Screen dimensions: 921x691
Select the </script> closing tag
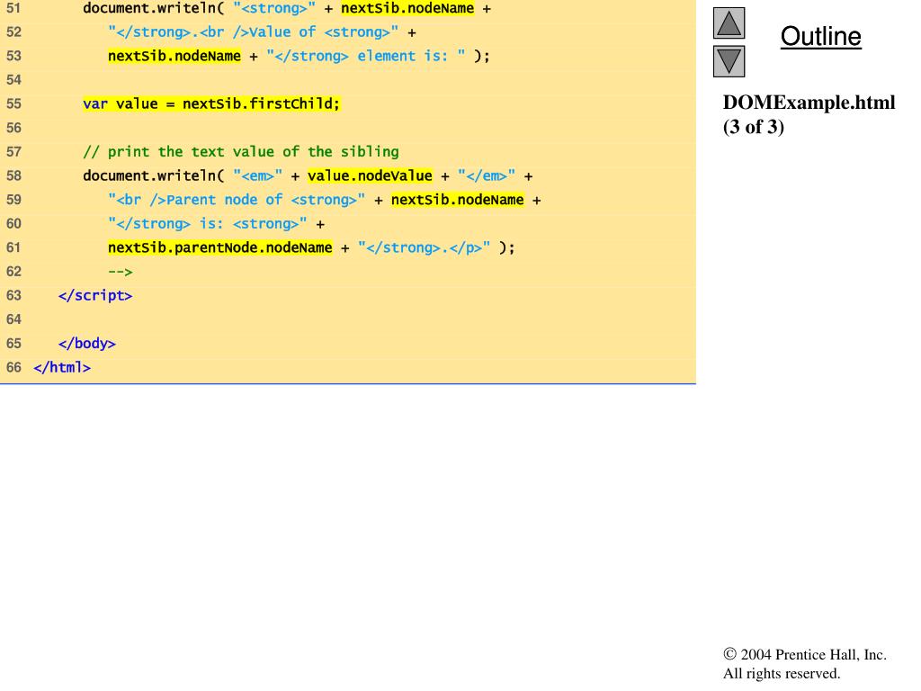95,295
